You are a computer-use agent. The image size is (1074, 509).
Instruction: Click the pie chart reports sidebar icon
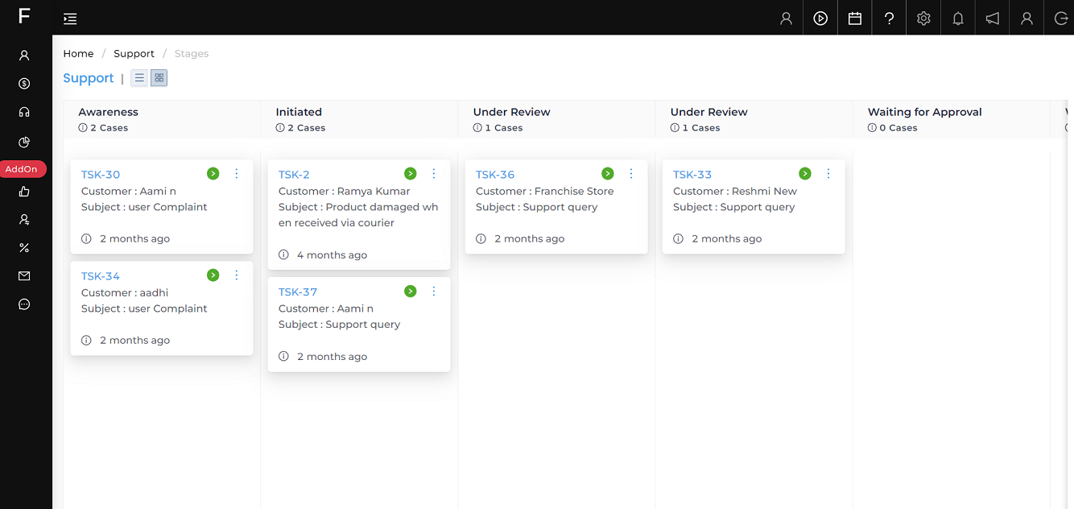coord(24,142)
